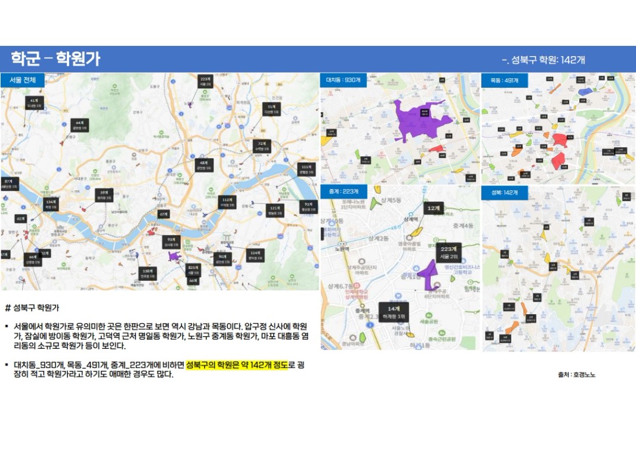Click the '64개' marker on Seoul map

[x=79, y=125]
